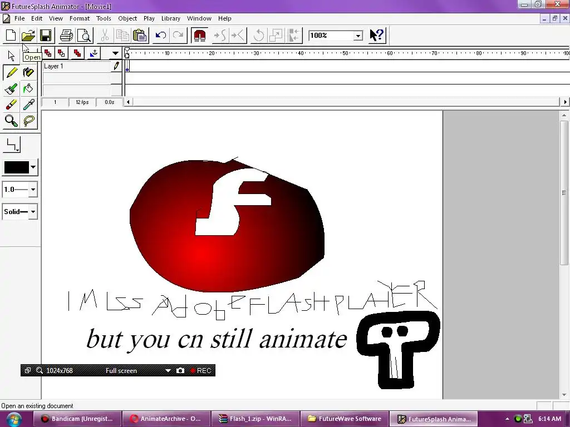Select the Ink Bottle tool

point(28,73)
